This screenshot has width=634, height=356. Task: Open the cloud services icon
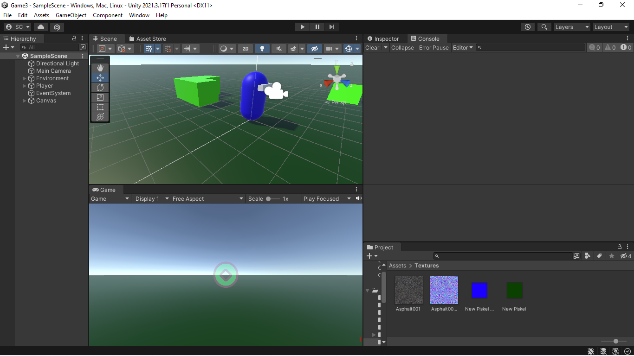click(41, 27)
